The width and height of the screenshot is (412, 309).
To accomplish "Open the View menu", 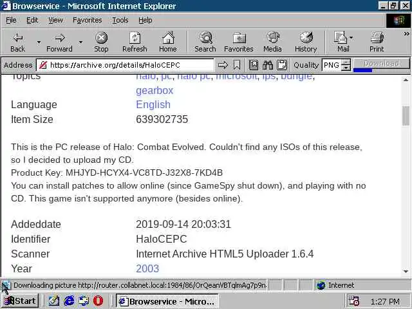I will 55,20.
